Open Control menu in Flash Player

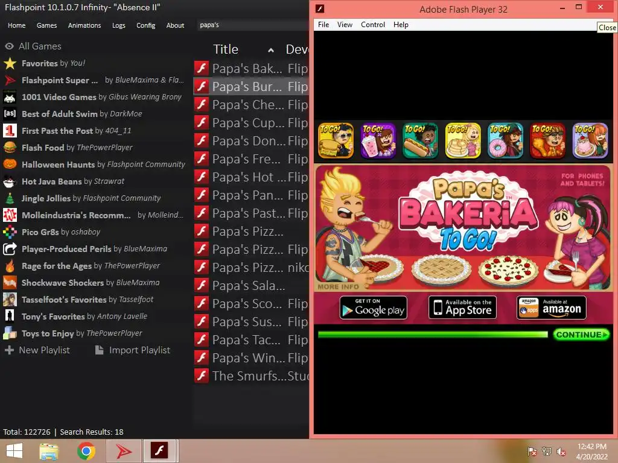373,24
